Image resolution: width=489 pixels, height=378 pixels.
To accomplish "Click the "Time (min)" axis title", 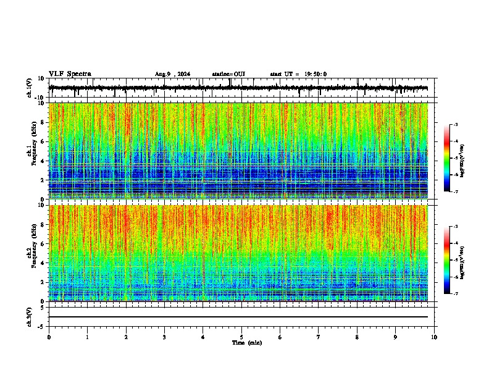I will (247, 343).
